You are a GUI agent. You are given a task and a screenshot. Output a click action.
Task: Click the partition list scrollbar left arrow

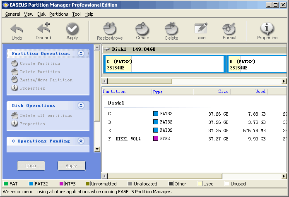pyautogui.click(x=105, y=176)
